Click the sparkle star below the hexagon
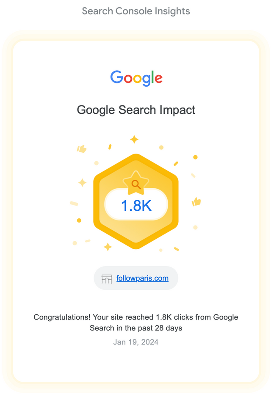 tap(108, 247)
